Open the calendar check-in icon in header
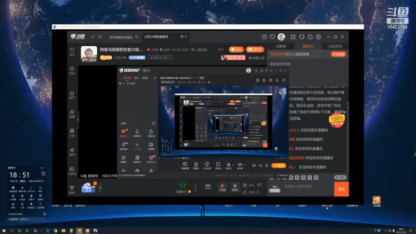Image resolution: width=416 pixels, height=234 pixels. 293,37
